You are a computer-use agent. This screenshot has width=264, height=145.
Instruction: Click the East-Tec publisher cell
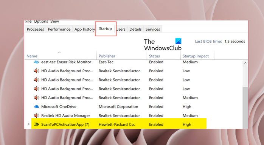106,62
